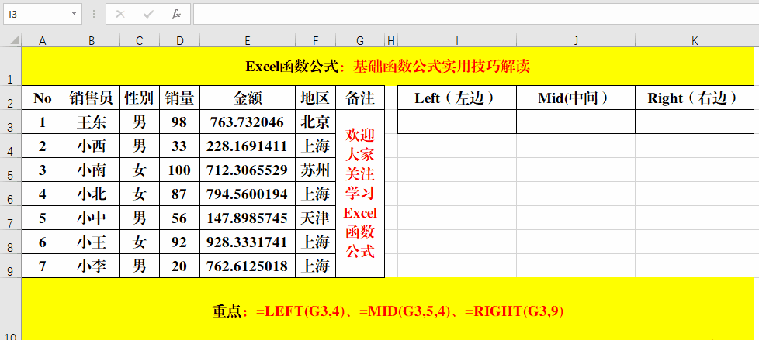759x340 pixels.
Task: Click amount cell '228.1691411'
Action: [x=248, y=146]
